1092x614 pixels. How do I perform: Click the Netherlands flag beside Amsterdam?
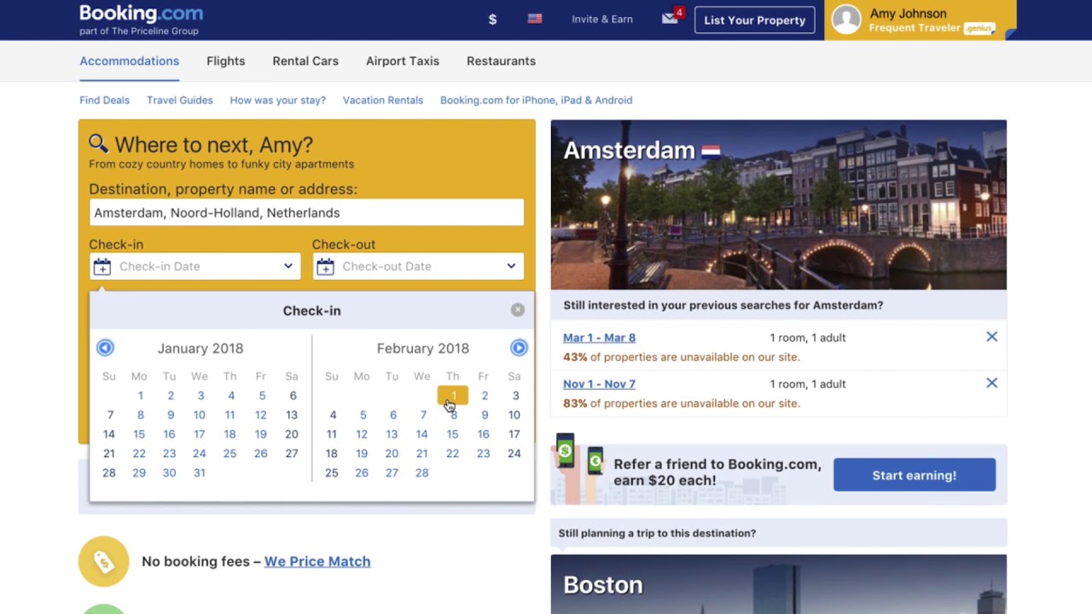click(x=711, y=151)
